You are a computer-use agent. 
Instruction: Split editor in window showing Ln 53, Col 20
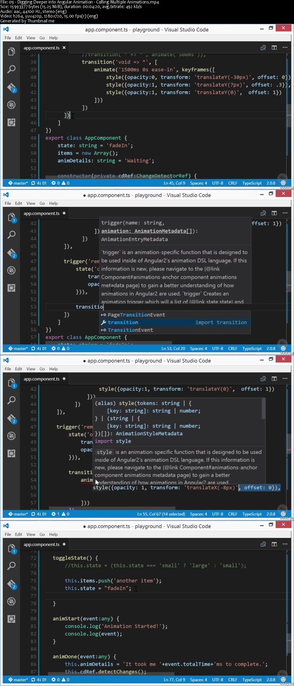(x=274, y=213)
